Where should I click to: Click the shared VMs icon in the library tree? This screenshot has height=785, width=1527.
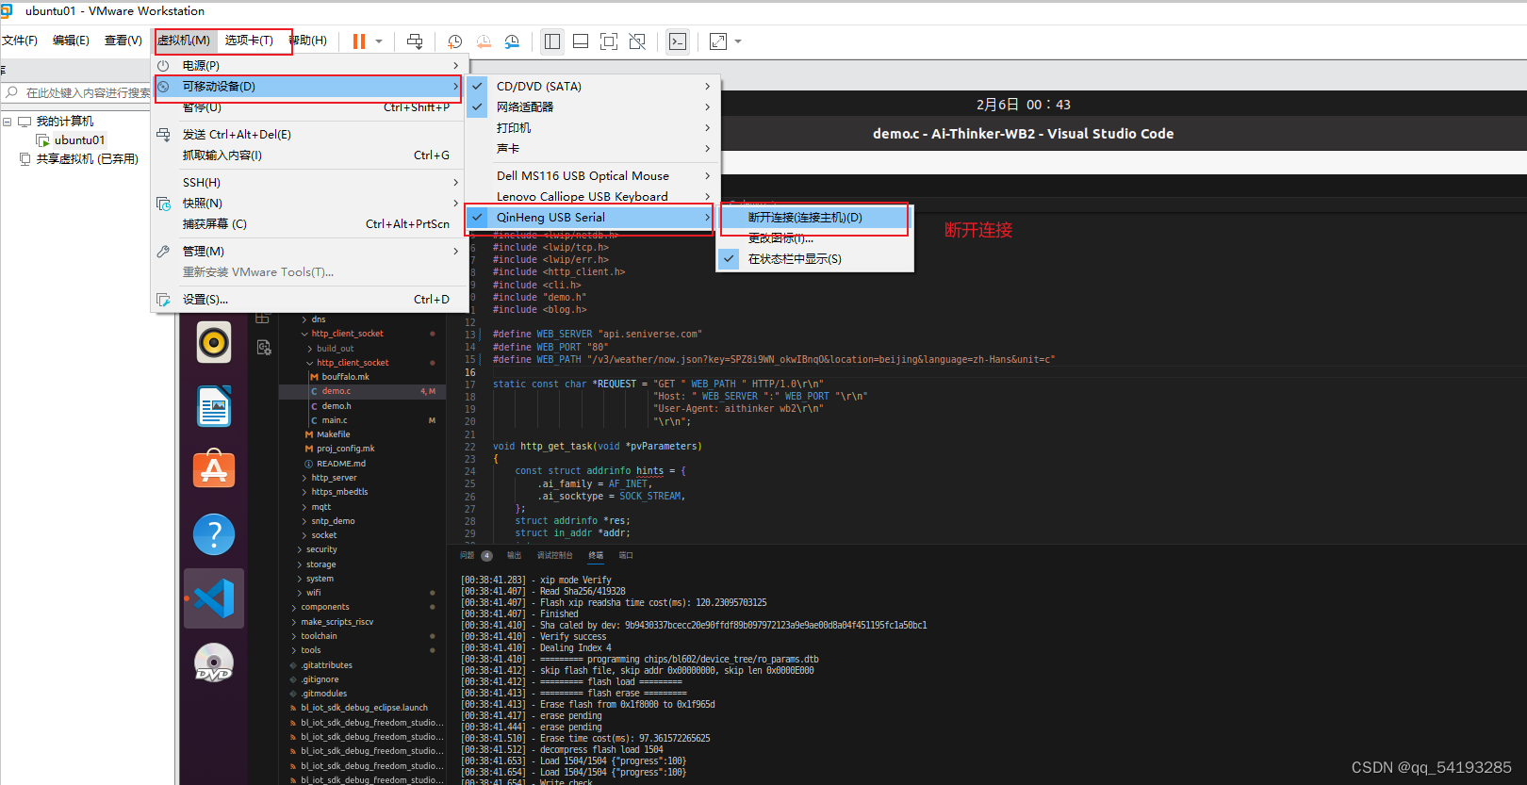pos(25,158)
